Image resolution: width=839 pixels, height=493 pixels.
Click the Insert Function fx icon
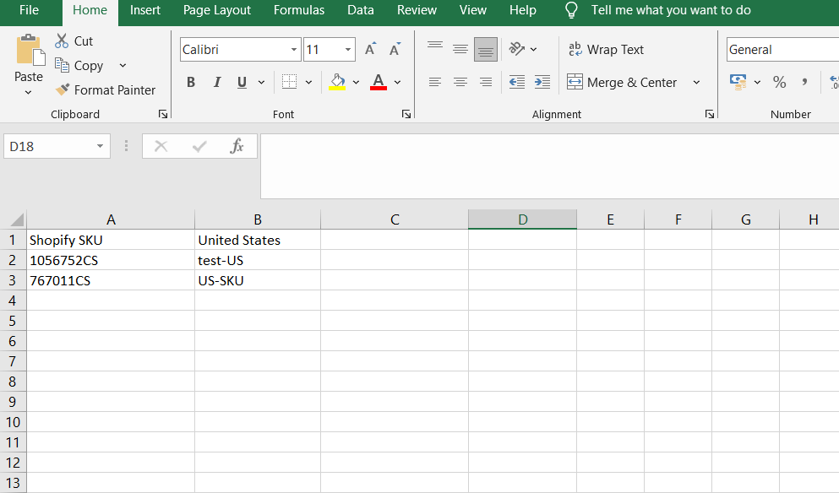237,146
